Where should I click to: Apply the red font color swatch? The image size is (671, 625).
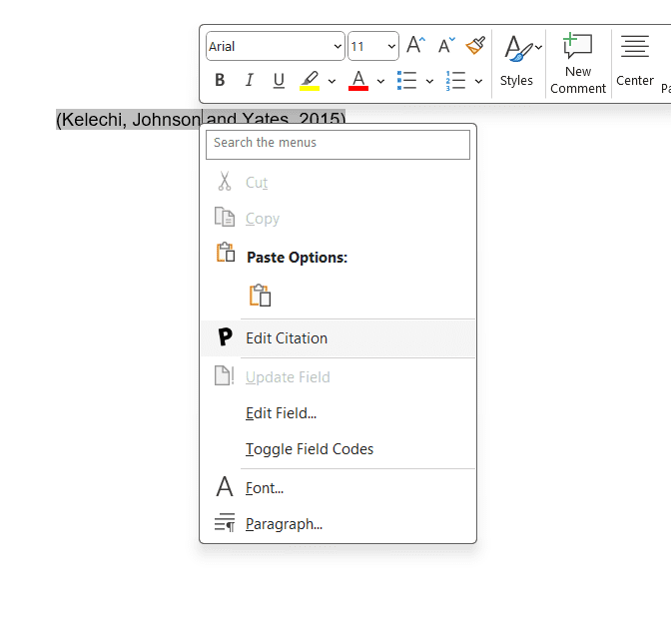(358, 81)
